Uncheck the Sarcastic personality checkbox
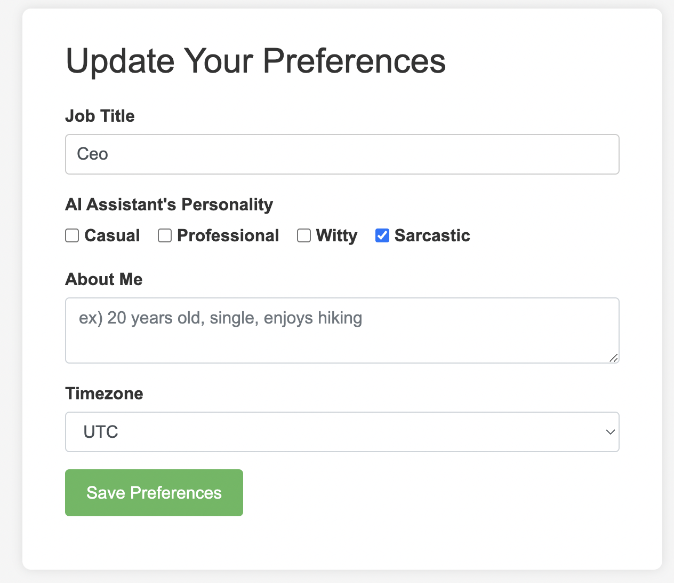 tap(382, 235)
